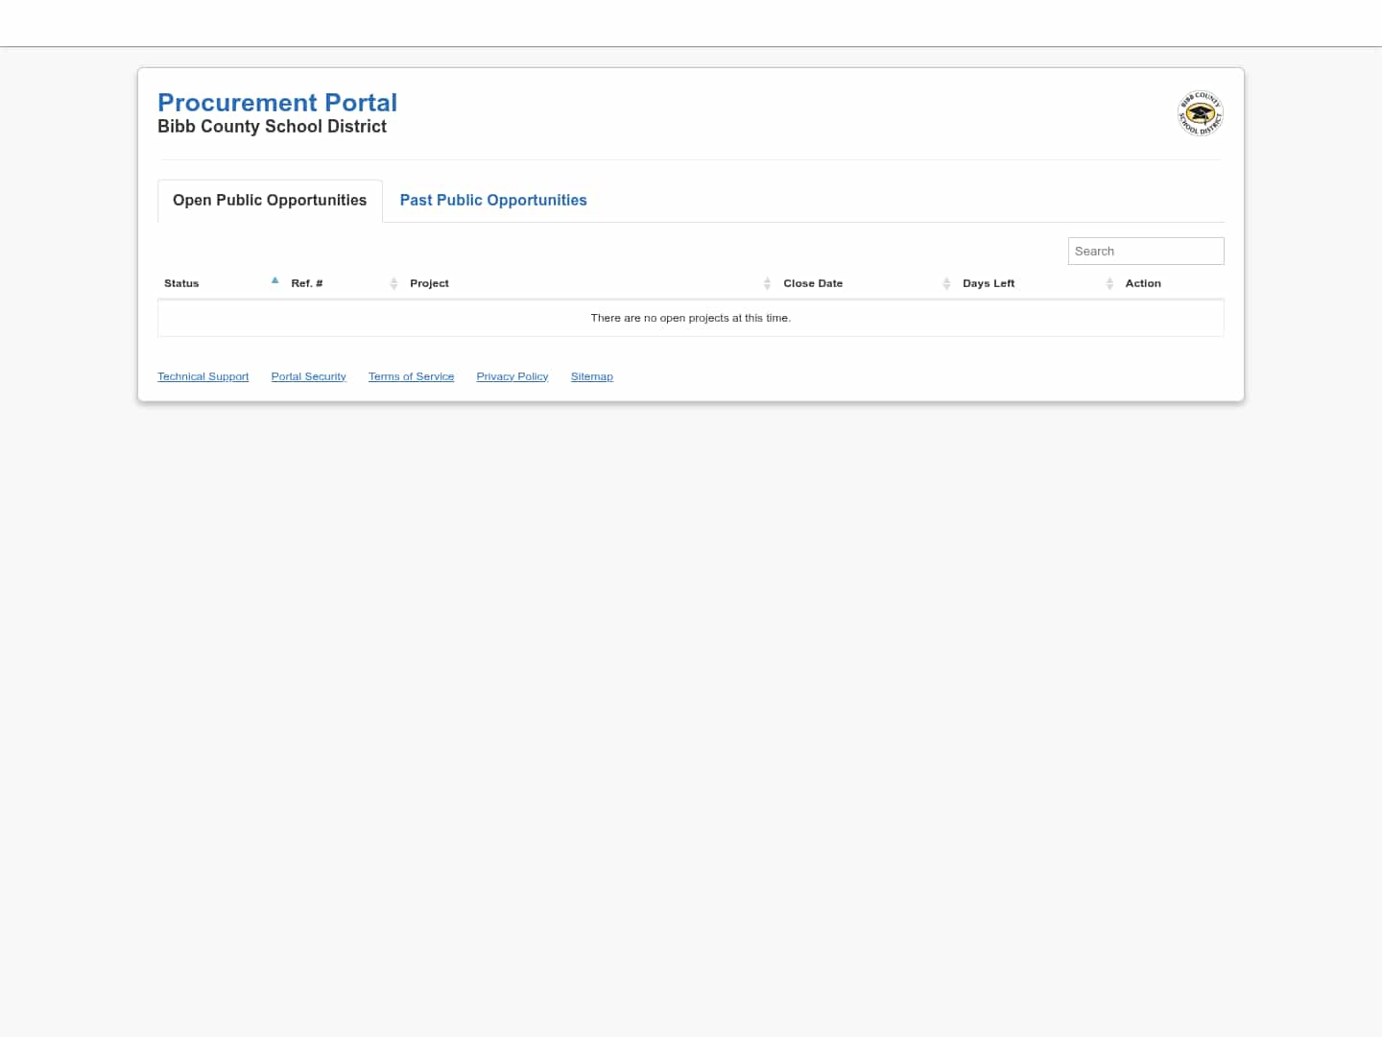Read the Privacy Policy
1382x1037 pixels.
click(x=512, y=376)
